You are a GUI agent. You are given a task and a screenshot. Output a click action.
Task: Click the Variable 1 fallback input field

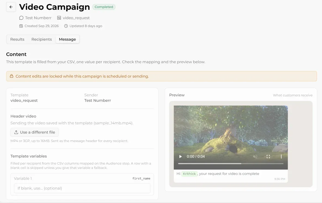click(x=82, y=188)
